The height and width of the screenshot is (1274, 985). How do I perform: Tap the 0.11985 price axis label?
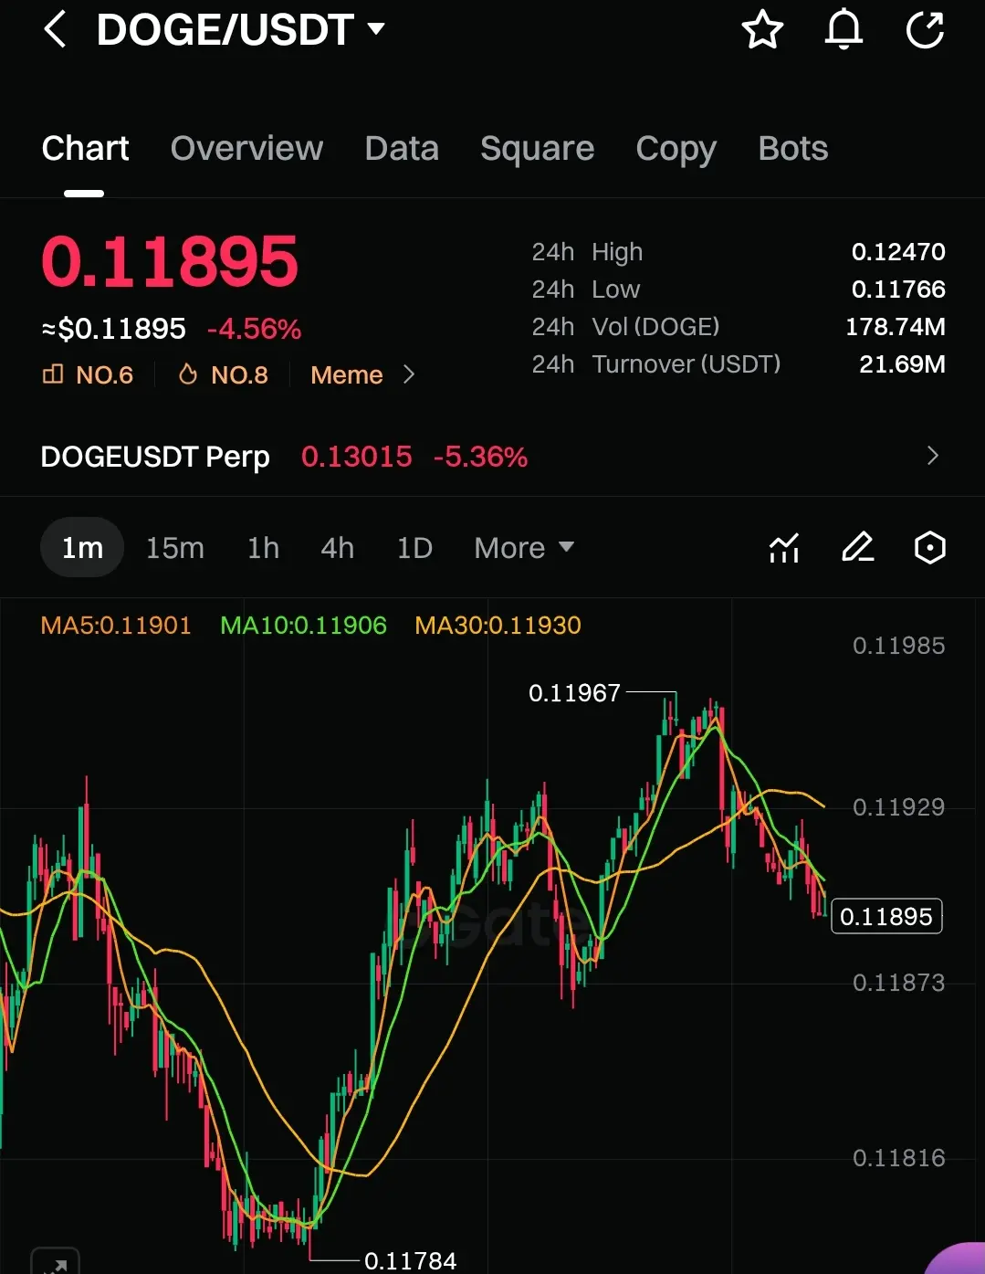point(898,647)
